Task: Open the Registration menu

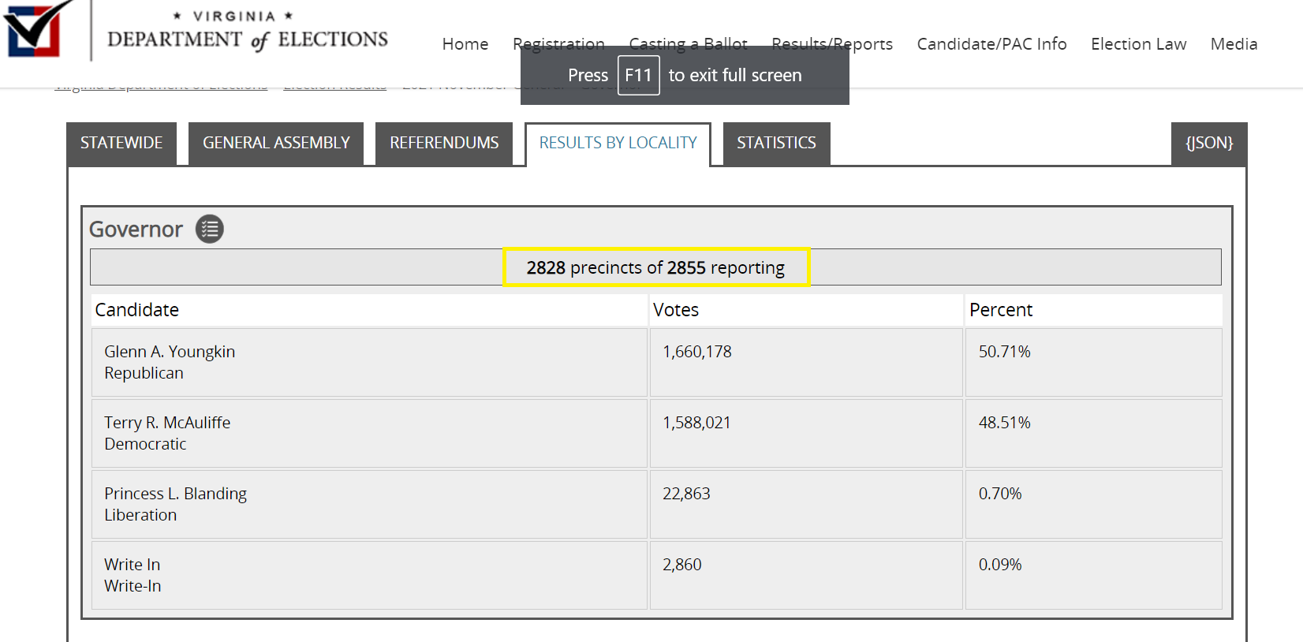Action: pos(558,44)
